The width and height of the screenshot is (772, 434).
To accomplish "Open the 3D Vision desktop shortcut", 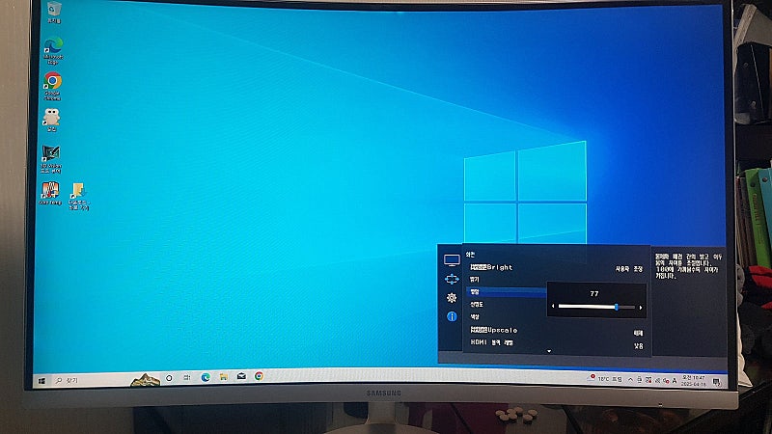I will [x=51, y=159].
